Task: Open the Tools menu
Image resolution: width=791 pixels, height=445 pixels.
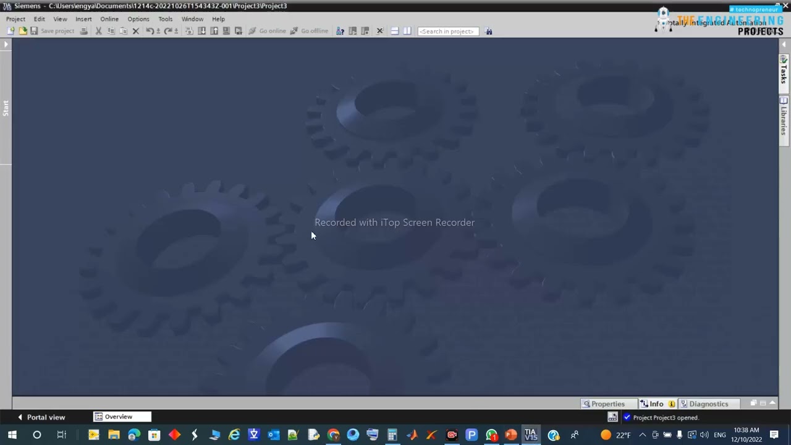Action: 165,19
